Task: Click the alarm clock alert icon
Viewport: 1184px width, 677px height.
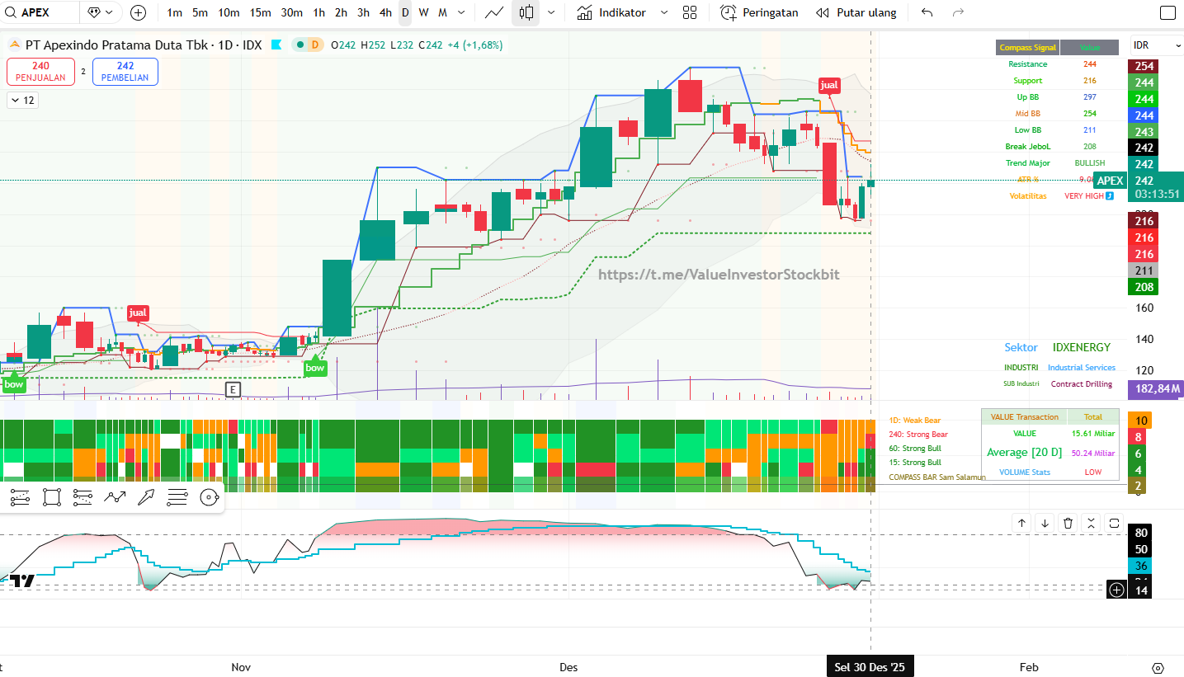Action: tap(728, 12)
